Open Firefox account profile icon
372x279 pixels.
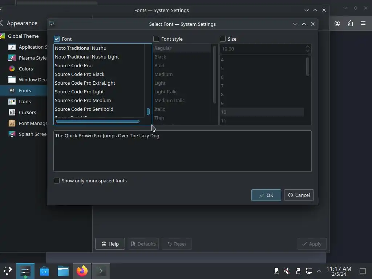[x=337, y=23]
